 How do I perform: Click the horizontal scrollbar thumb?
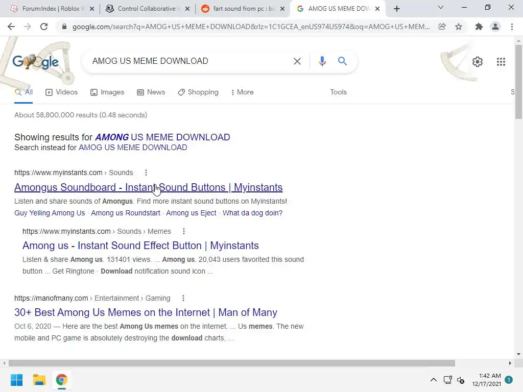[232, 363]
